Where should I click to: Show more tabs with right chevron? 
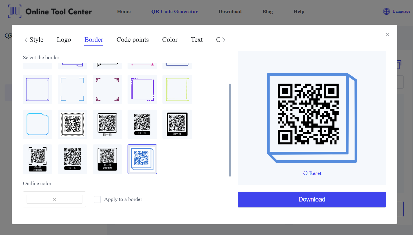click(224, 40)
